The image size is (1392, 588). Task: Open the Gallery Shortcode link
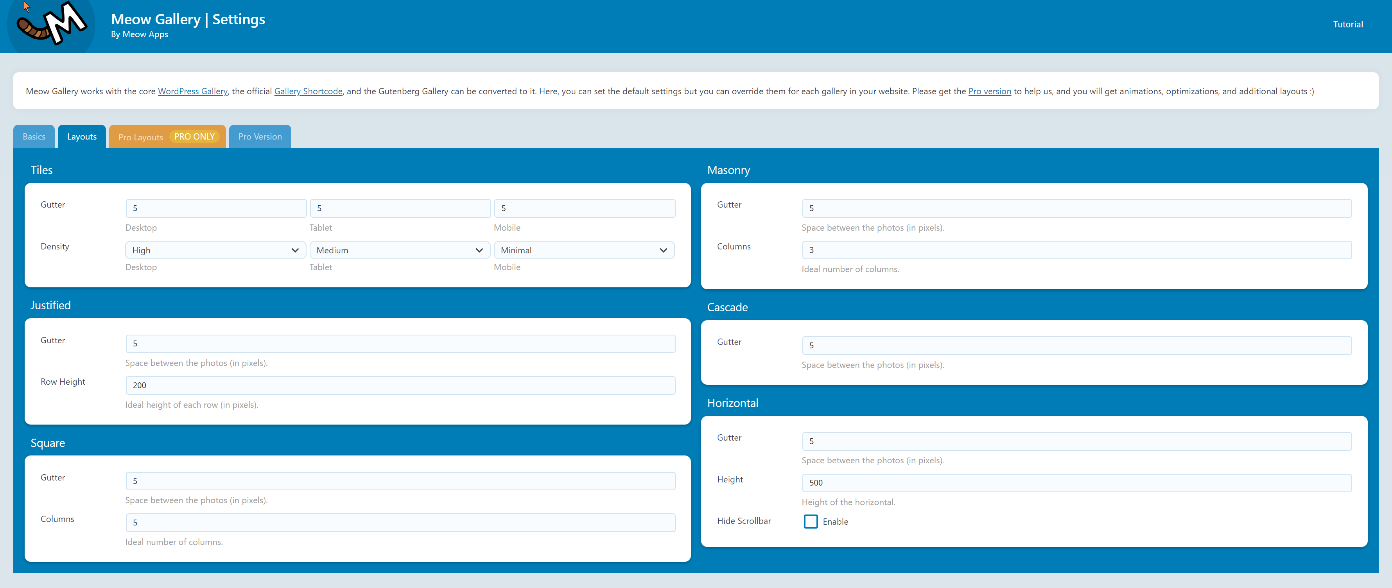coord(308,91)
